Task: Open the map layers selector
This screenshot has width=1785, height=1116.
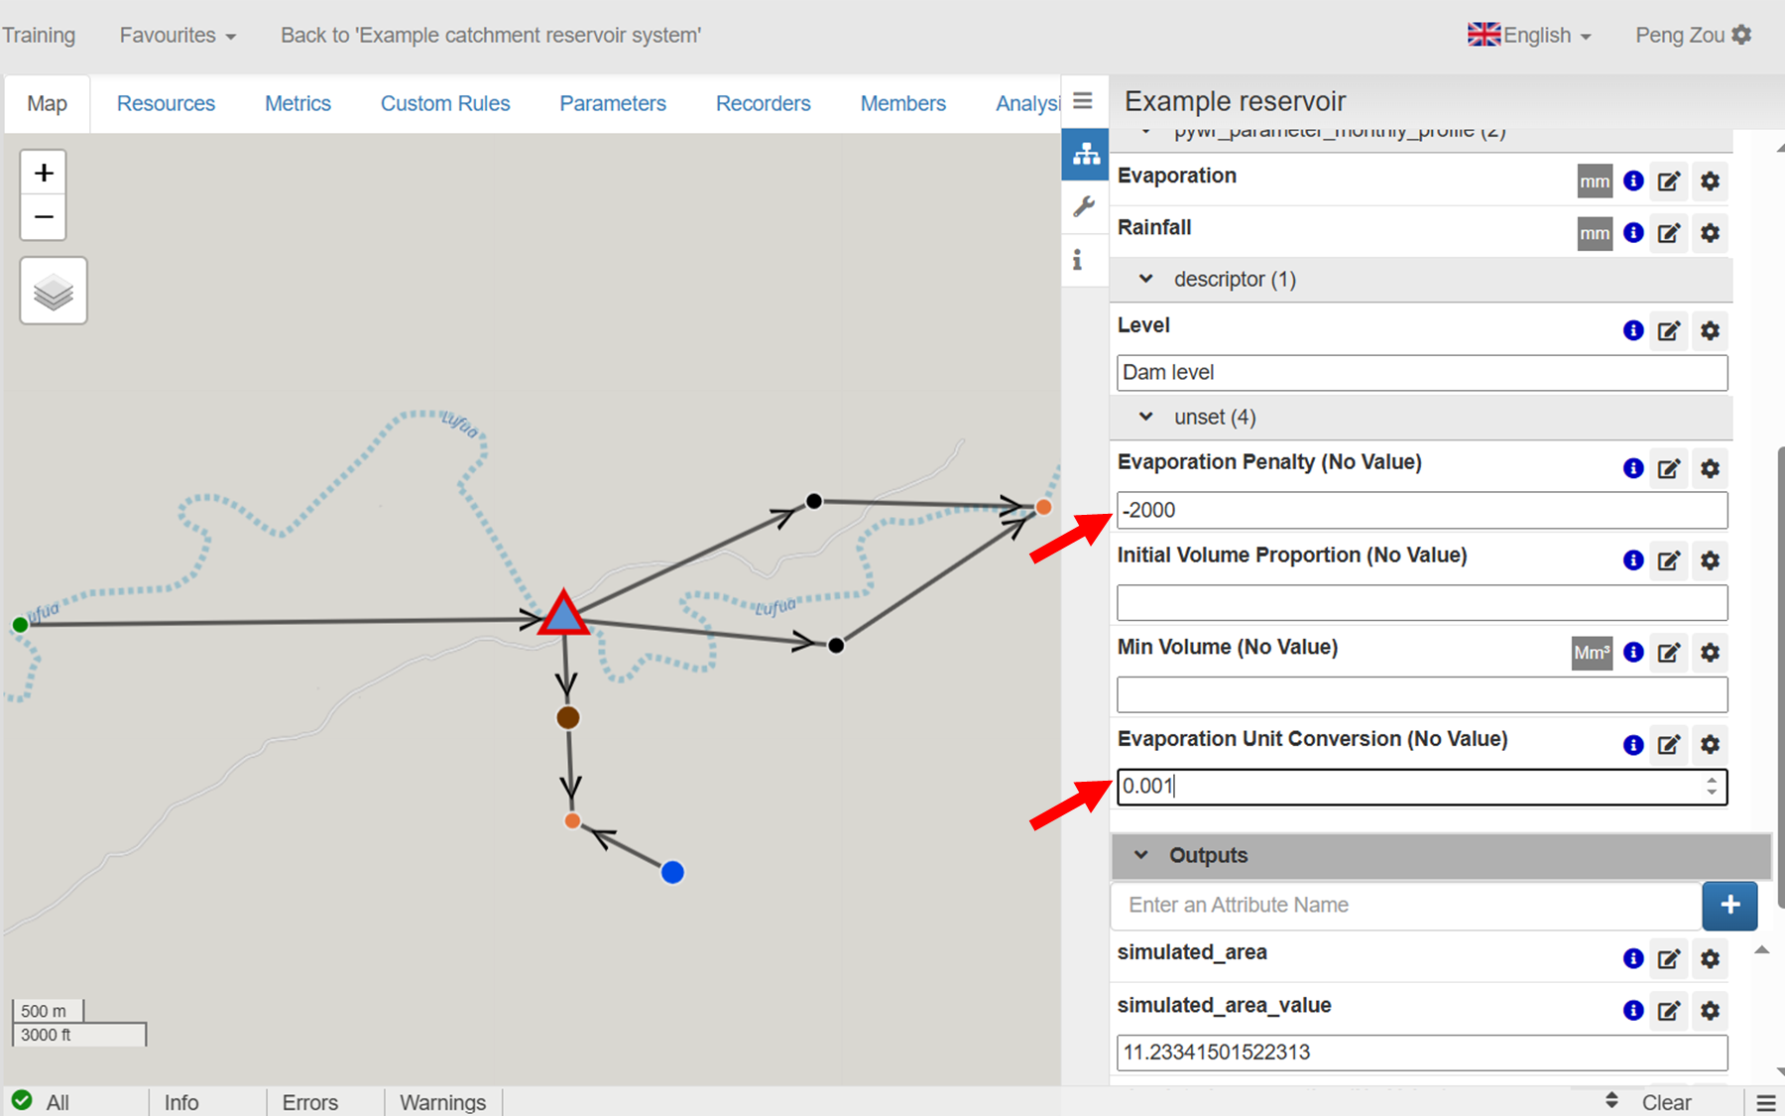Action: pos(54,291)
